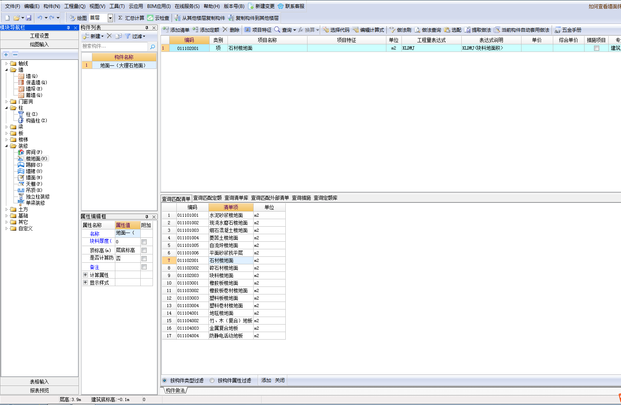Click the new file icon
Screen dimensions: 621x405
tap(7, 18)
